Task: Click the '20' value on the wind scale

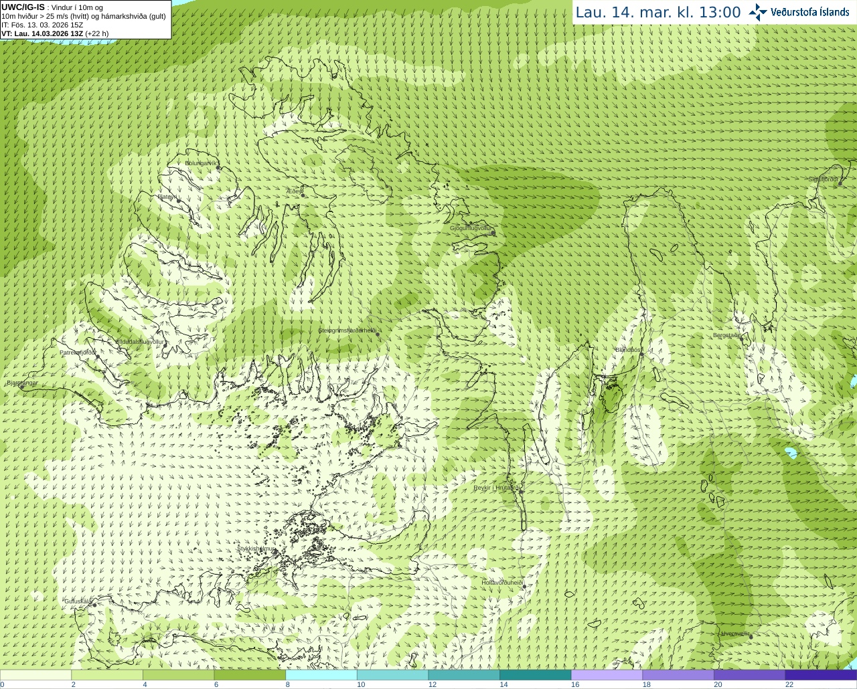Action: pyautogui.click(x=718, y=684)
